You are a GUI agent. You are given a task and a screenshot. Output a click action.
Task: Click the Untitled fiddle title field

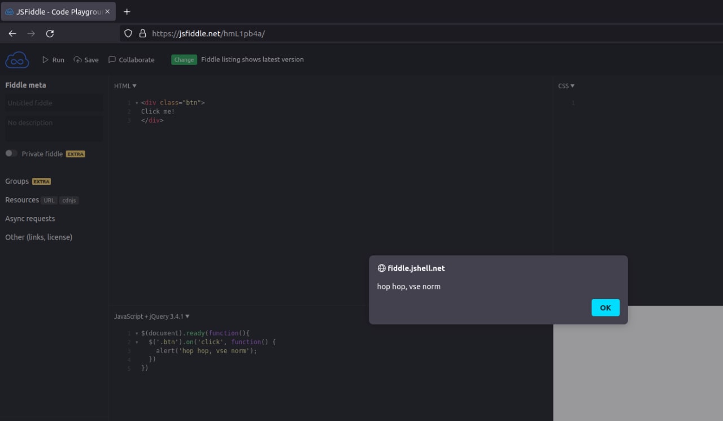pyautogui.click(x=54, y=103)
